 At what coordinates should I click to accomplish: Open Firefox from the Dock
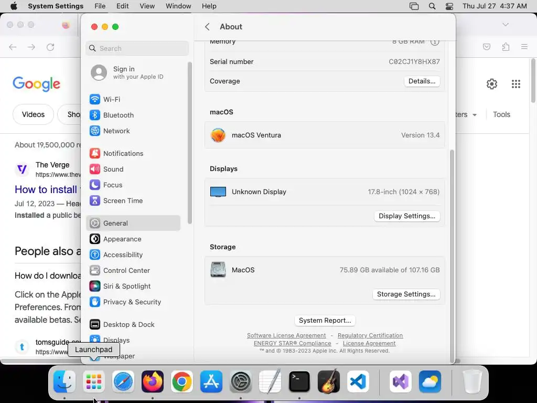[x=153, y=381]
